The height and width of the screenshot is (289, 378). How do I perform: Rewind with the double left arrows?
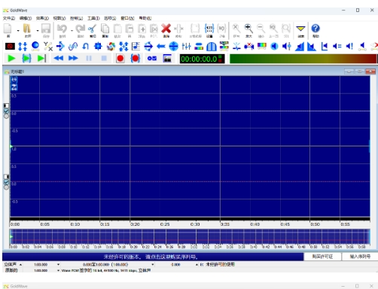(x=59, y=59)
